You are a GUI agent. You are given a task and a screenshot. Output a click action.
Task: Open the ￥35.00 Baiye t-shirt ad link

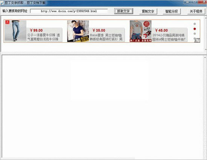(x=106, y=37)
